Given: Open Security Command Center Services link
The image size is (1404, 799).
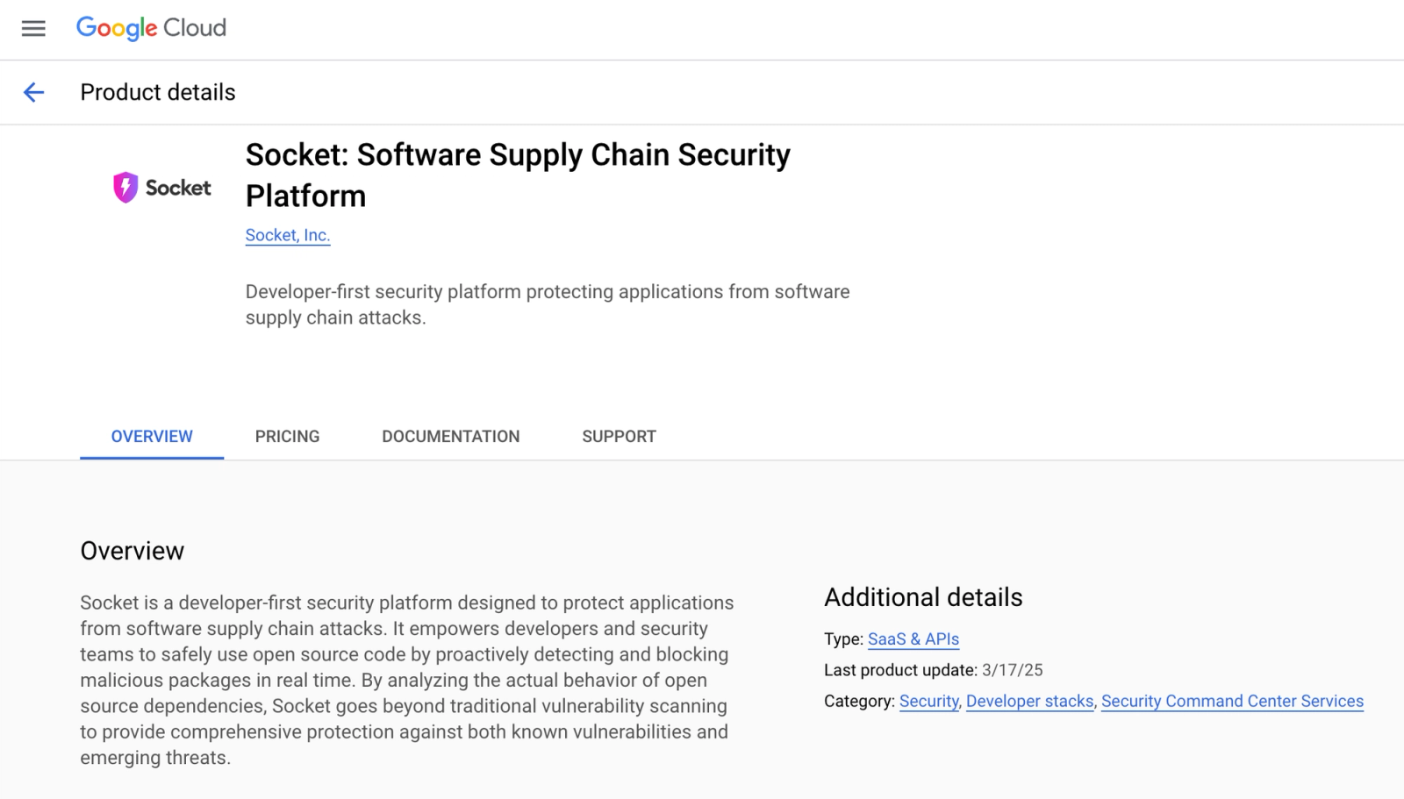Looking at the screenshot, I should point(1232,701).
